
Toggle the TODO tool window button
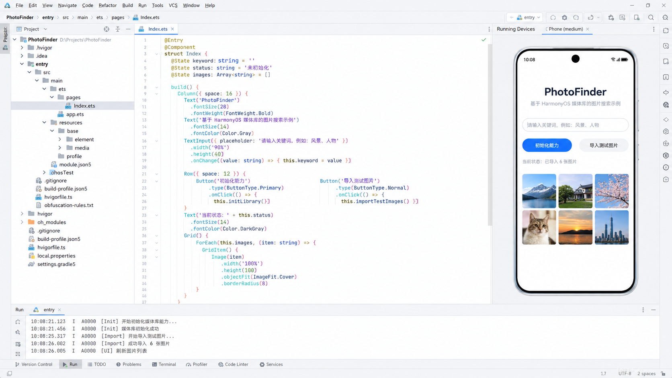(x=97, y=364)
